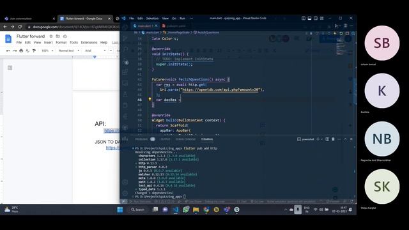Open the Run menu in VS Code
The height and width of the screenshot is (230, 409).
[182, 19]
